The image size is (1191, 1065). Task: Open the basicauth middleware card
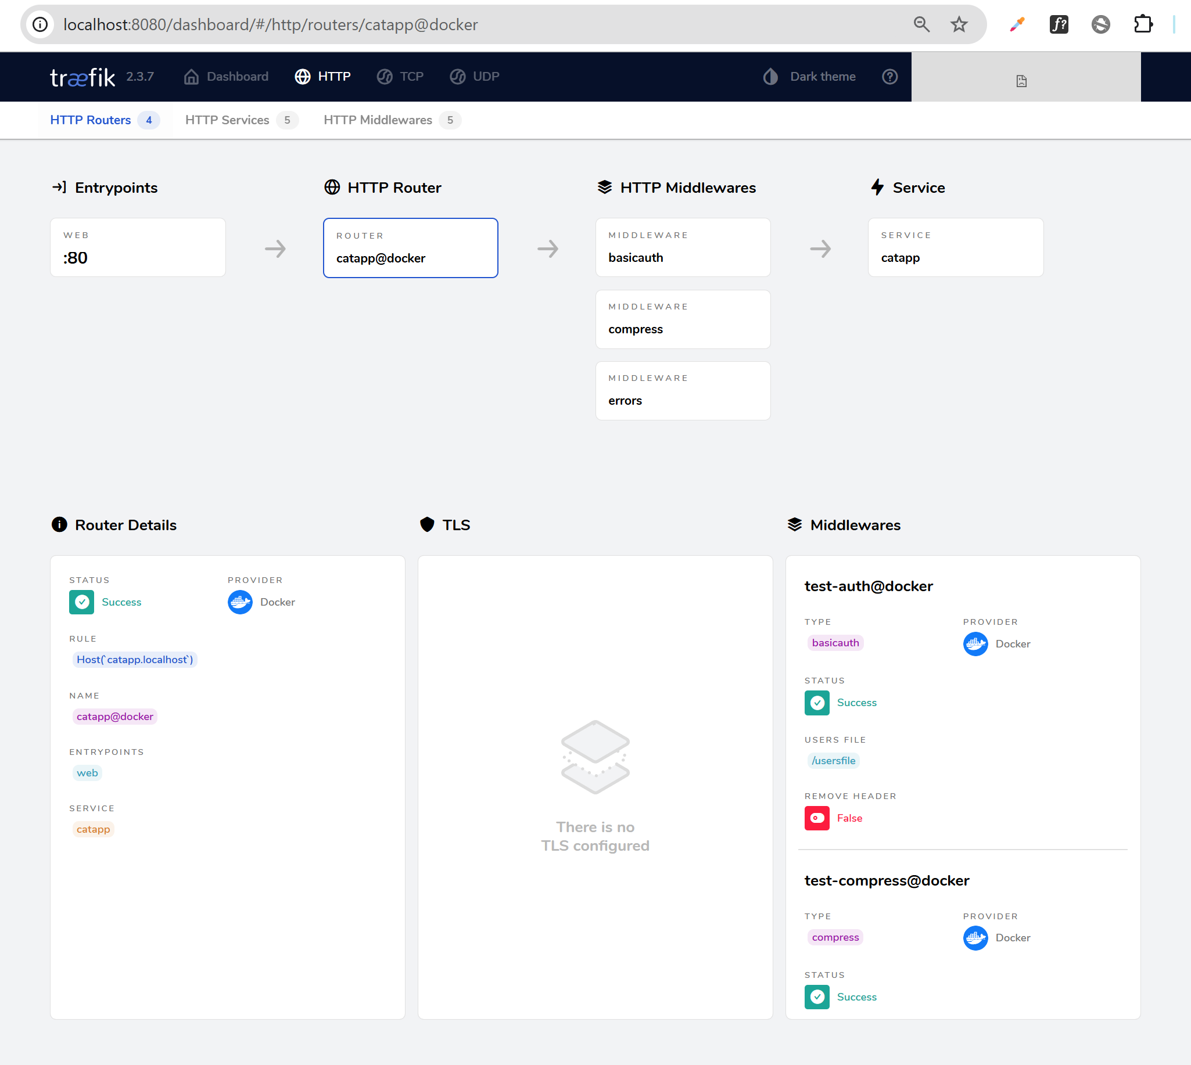click(683, 247)
